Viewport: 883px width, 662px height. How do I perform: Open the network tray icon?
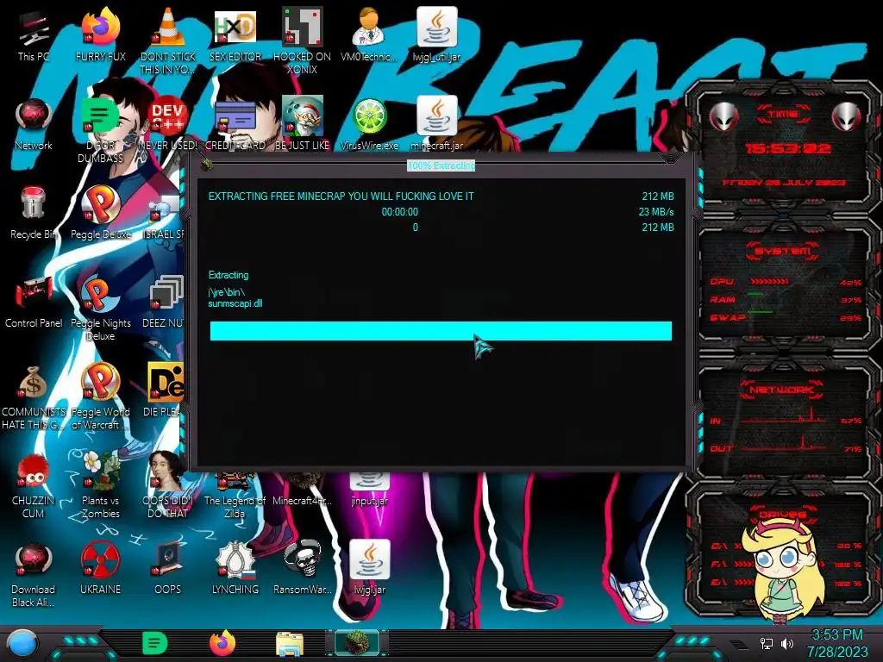click(x=766, y=643)
